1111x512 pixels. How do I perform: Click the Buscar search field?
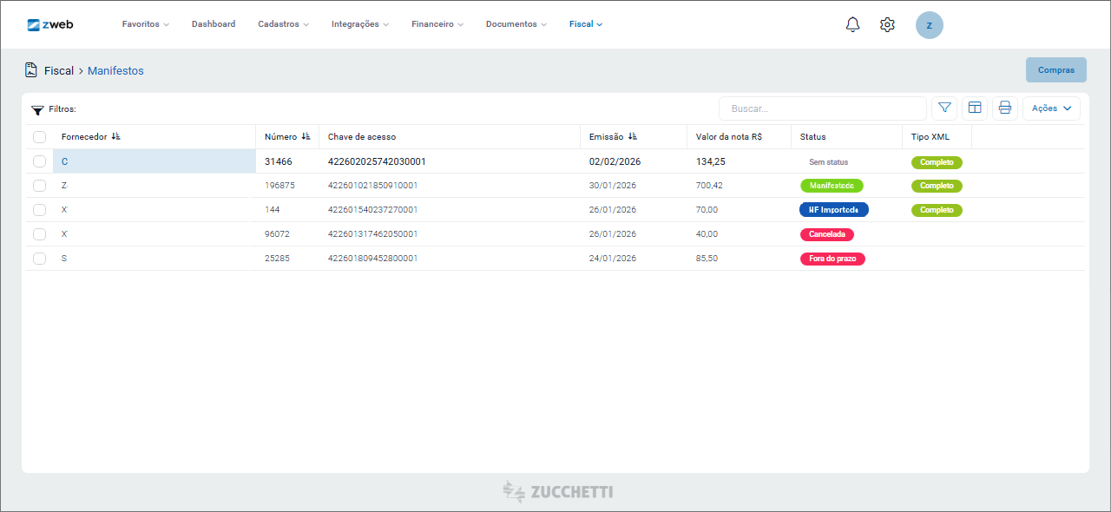822,108
